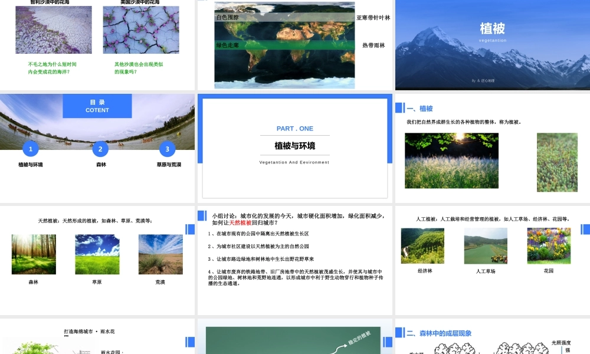This screenshot has width=590, height=354.
Task: Click the world satellite map image
Action: [284, 45]
